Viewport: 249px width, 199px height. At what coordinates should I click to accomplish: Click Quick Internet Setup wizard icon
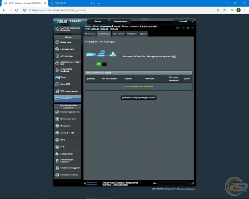click(57, 29)
